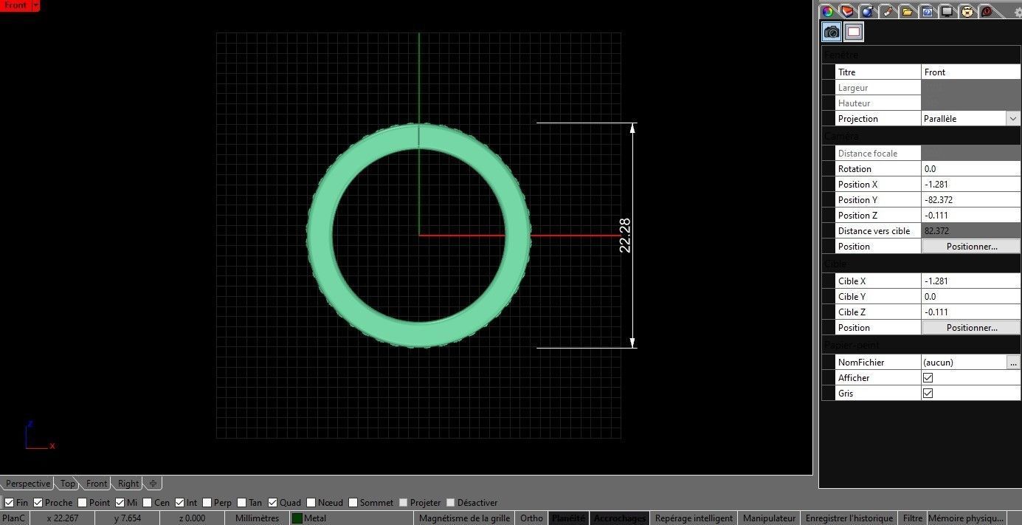Switch to the Right viewport tab
Image resolution: width=1022 pixels, height=525 pixels.
tap(128, 484)
